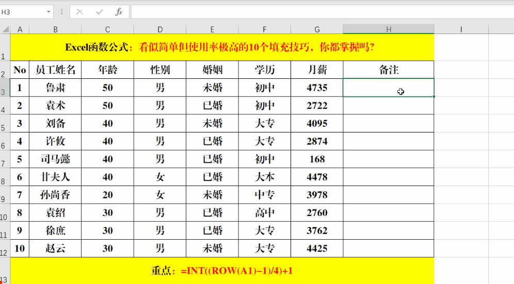Click the name cell 司马懿

pos(55,159)
